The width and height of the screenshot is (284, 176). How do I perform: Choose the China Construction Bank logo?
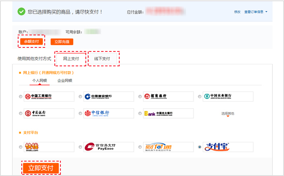[108, 96]
